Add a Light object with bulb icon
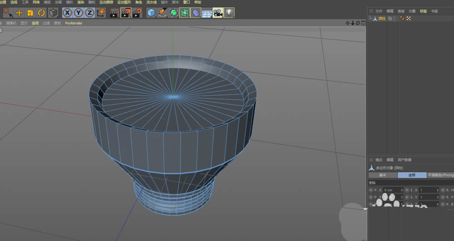This screenshot has height=241, width=454. (x=229, y=13)
